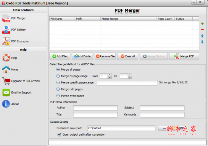This screenshot has width=208, height=146.
Task: Increase the To page value
Action: [130, 75]
